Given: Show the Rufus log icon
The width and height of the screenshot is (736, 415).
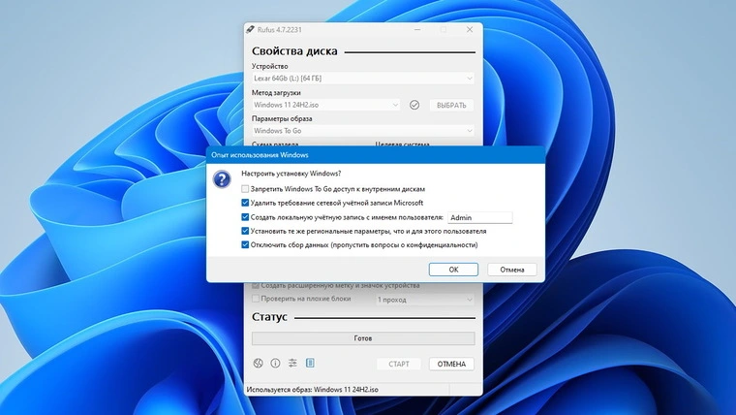Looking at the screenshot, I should 310,364.
